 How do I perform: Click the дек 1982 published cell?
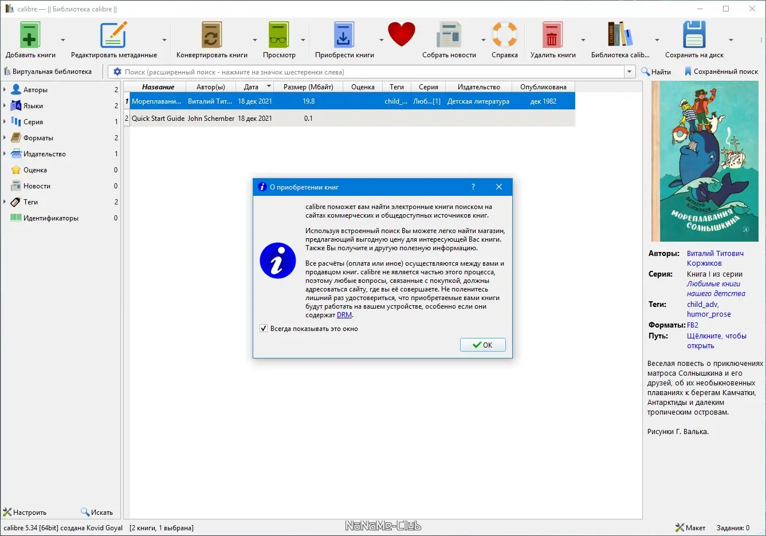[x=543, y=101]
